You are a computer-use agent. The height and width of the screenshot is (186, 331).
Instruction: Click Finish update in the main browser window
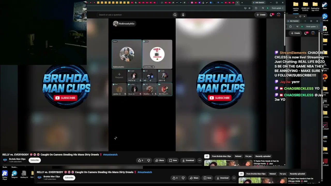click(277, 8)
